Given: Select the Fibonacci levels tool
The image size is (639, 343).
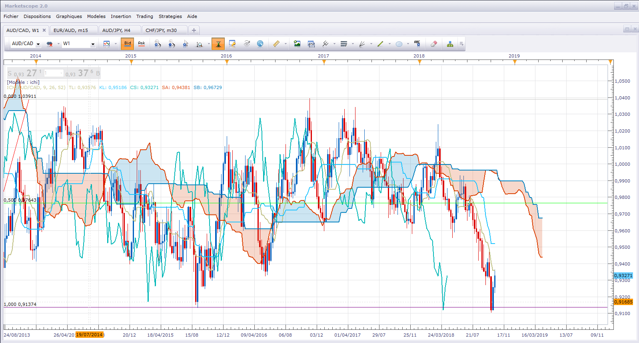Looking at the screenshot, I should 343,44.
